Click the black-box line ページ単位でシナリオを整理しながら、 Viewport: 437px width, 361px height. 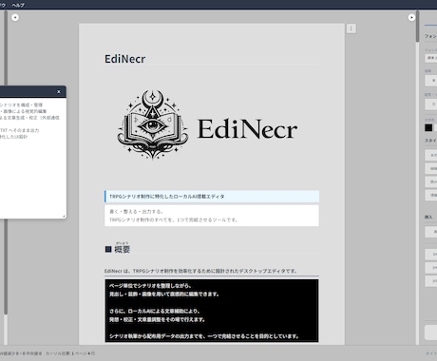click(x=150, y=286)
